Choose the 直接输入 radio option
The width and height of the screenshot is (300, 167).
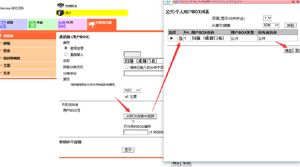tap(66, 54)
